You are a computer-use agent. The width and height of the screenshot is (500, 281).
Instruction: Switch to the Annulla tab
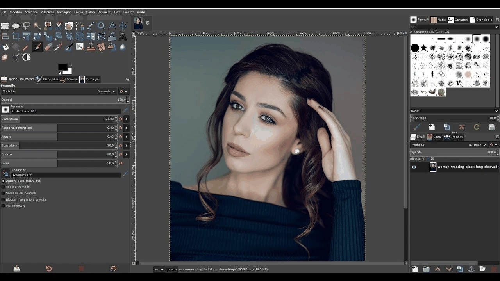(x=68, y=79)
